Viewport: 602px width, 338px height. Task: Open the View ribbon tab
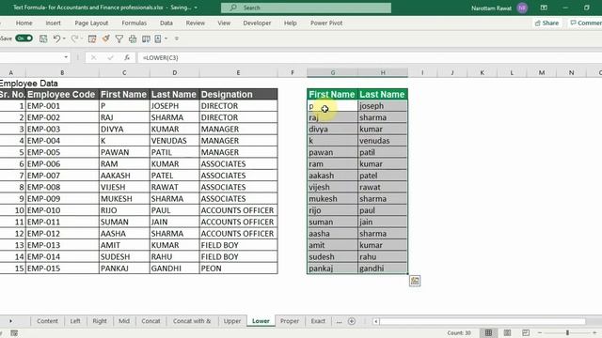coord(224,23)
